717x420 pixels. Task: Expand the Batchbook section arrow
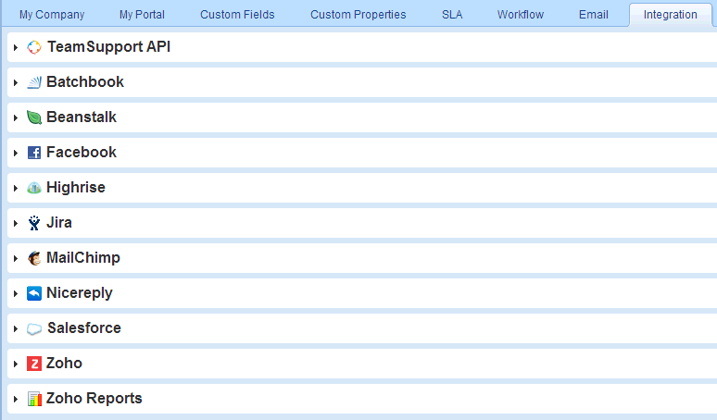point(16,82)
